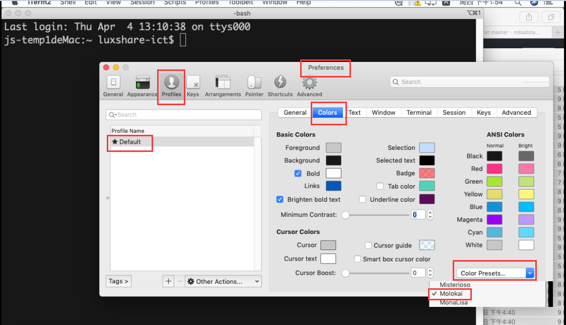Open the Pointer preferences icon

point(254,86)
